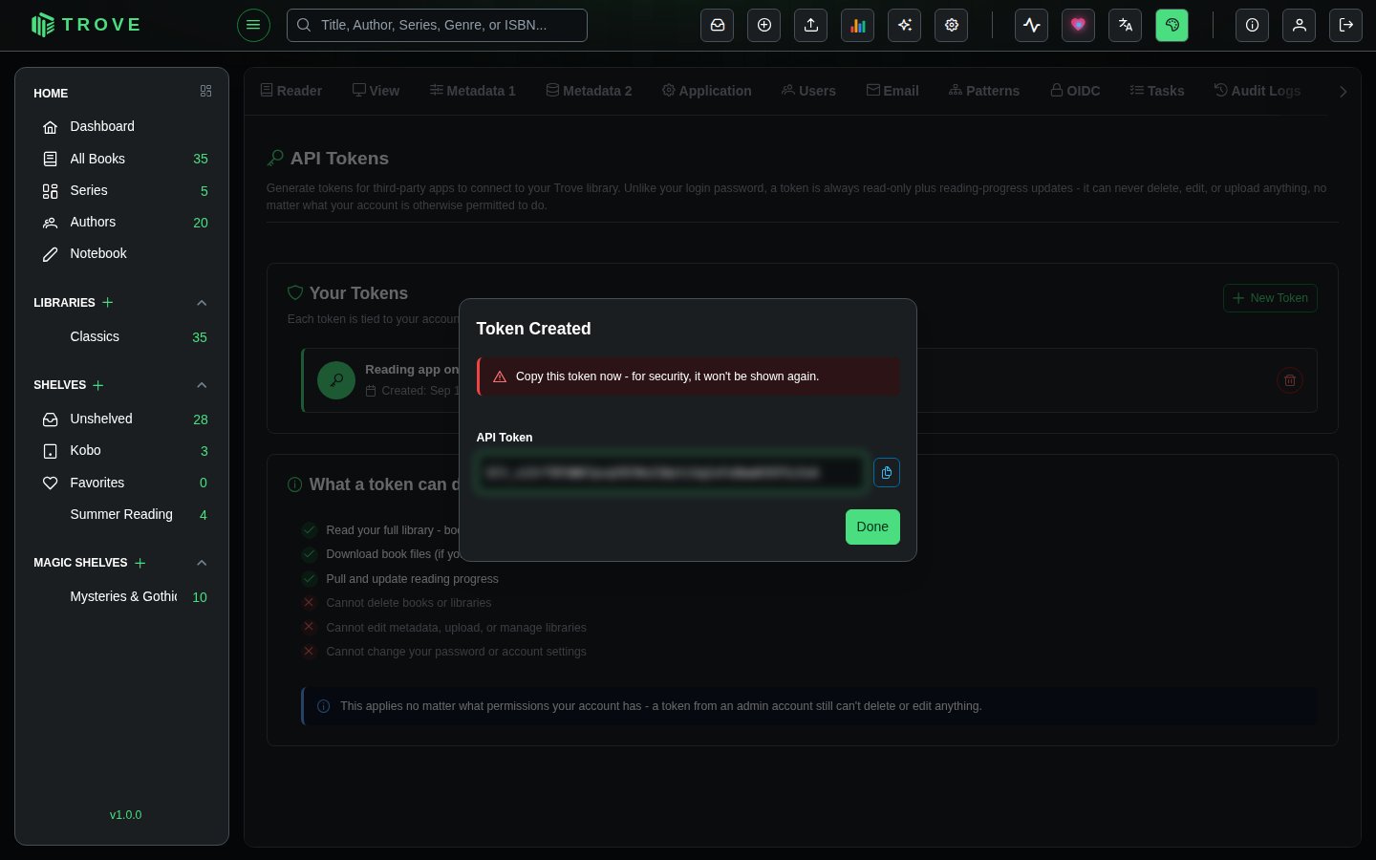Click the logout icon

tap(1346, 25)
